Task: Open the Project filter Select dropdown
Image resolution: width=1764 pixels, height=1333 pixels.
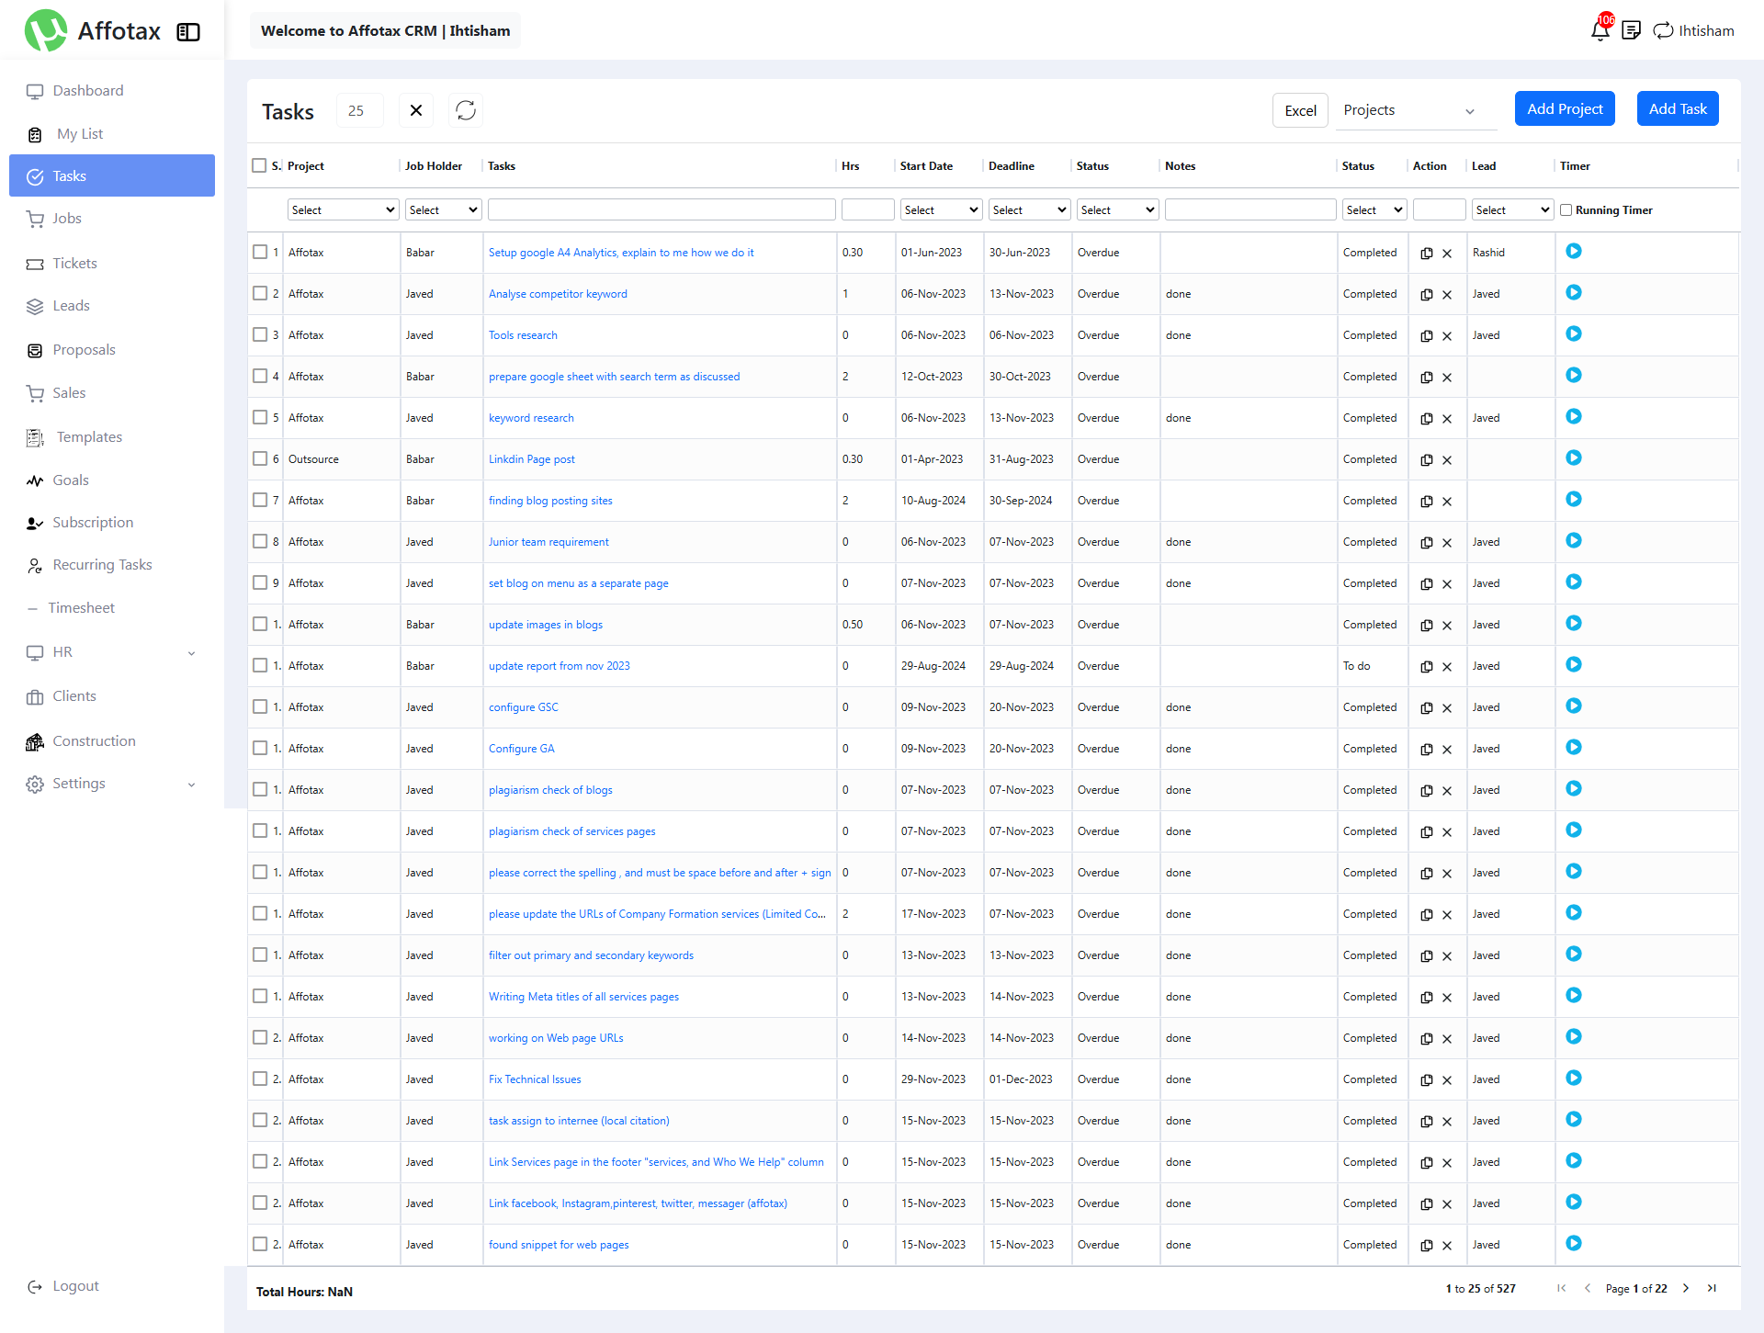Action: tap(344, 210)
